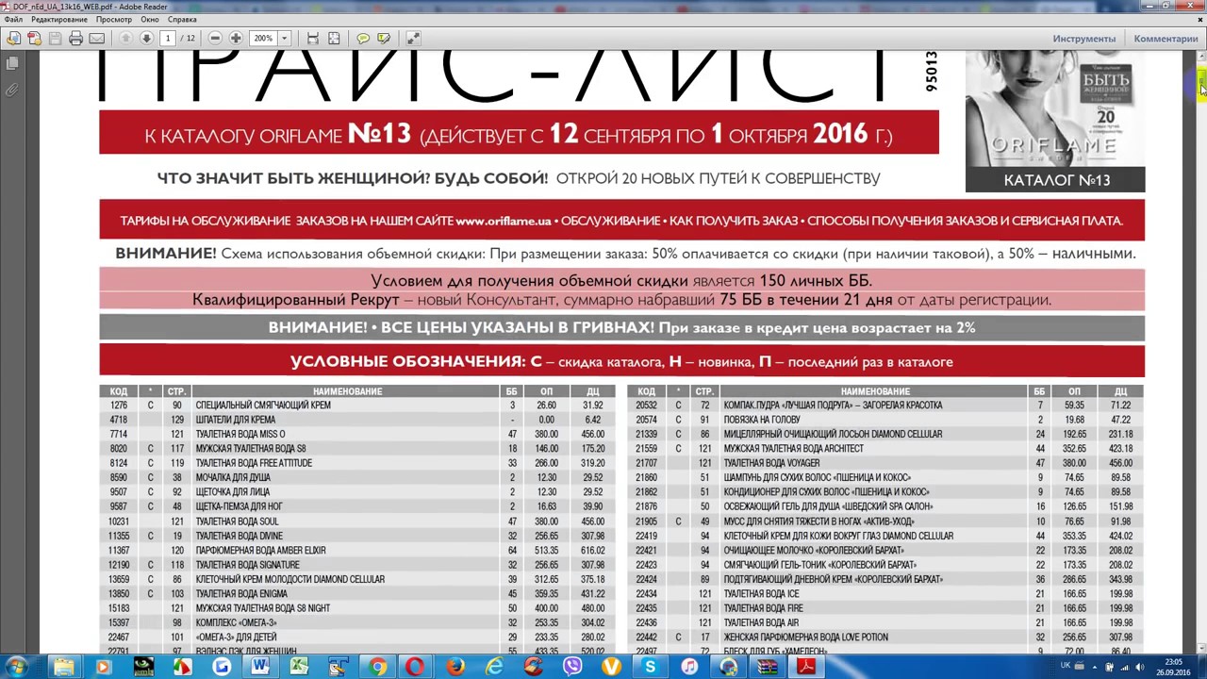Screen dimensions: 1207x679
Task: Switch to Read Mode view
Action: (x=413, y=39)
